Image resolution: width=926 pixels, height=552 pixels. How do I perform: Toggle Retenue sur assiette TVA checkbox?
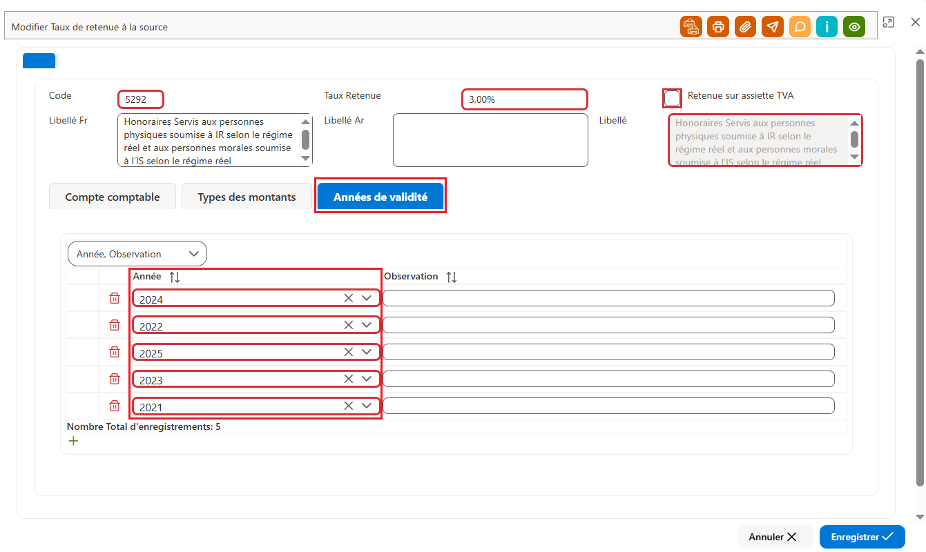pos(672,98)
